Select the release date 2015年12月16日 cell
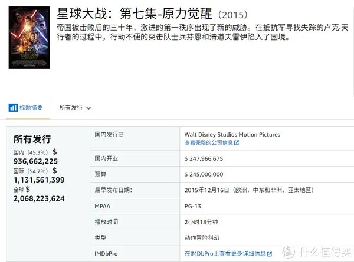The width and height of the screenshot is (354, 262). (x=249, y=190)
